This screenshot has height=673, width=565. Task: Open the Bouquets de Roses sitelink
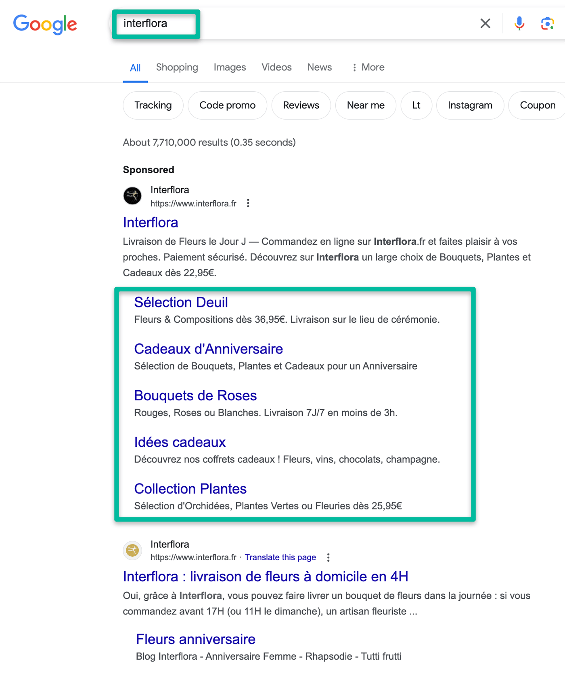(195, 395)
